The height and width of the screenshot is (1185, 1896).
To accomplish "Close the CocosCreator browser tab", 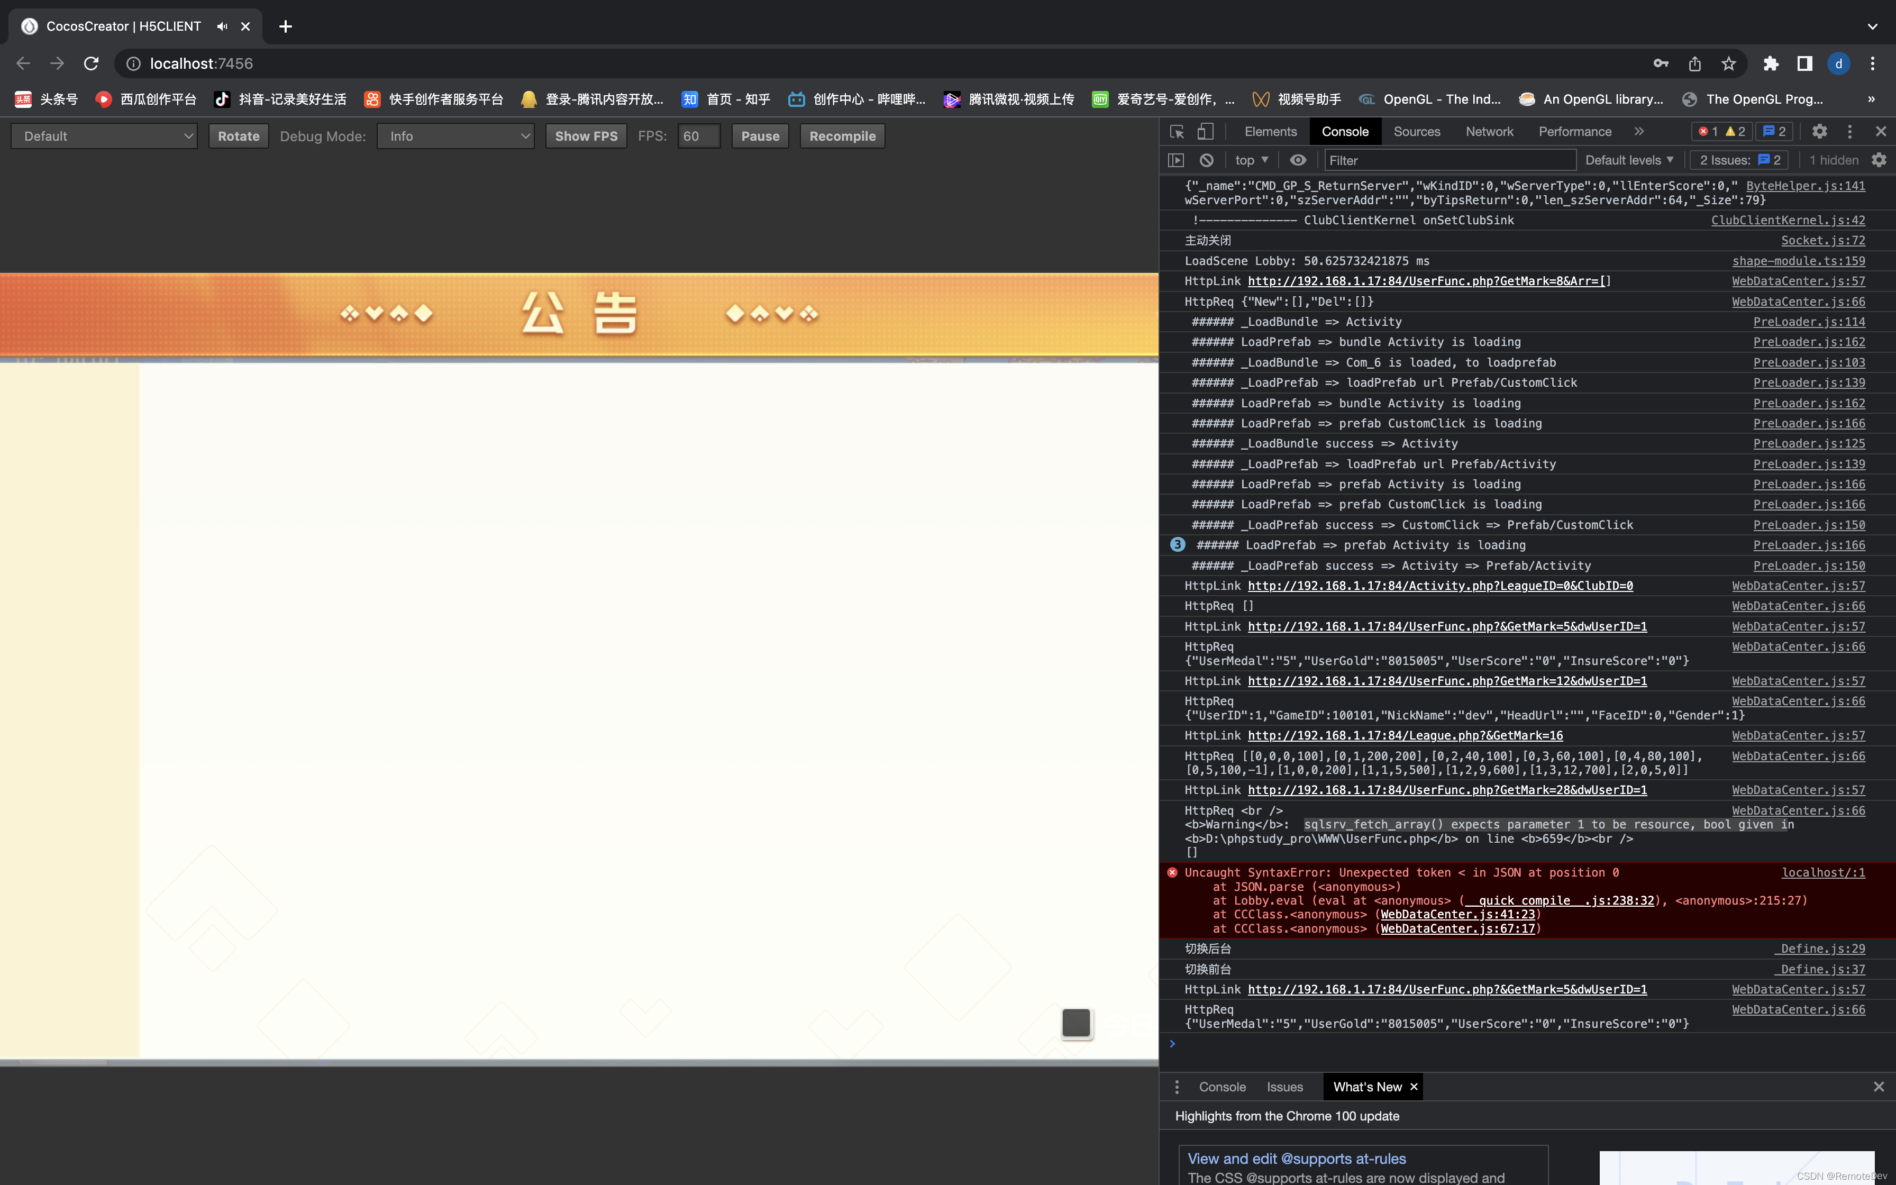I will tap(245, 26).
